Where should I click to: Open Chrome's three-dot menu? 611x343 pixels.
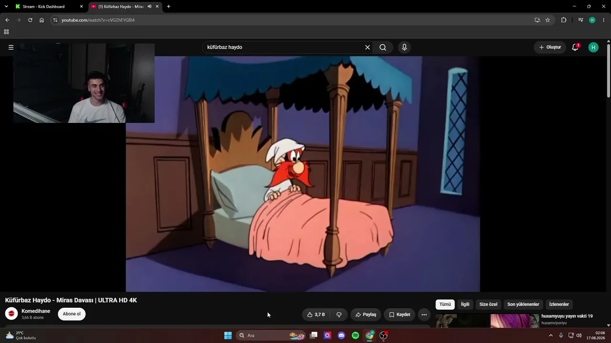click(604, 20)
